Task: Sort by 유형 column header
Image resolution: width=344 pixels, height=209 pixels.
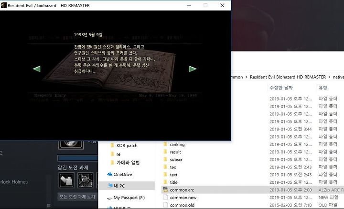Action: point(322,88)
